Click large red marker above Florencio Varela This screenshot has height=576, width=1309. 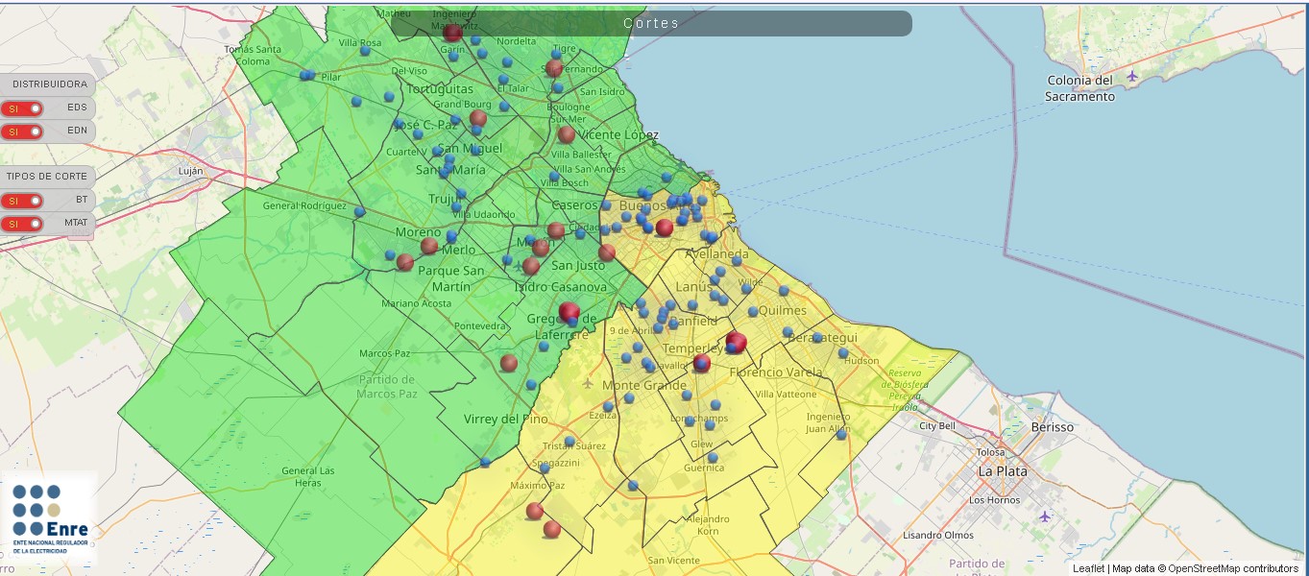(737, 342)
